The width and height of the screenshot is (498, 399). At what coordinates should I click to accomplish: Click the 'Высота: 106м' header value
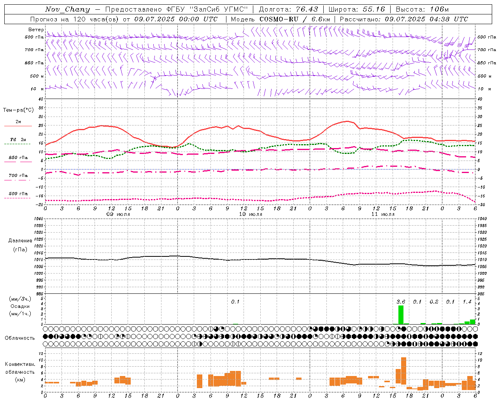422,9
